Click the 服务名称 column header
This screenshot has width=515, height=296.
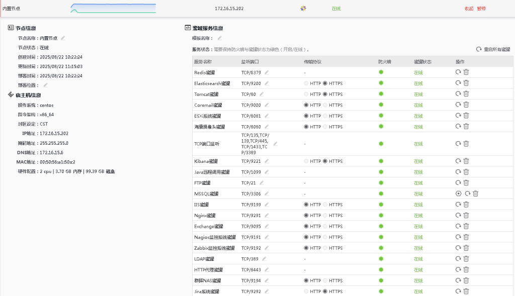click(203, 61)
